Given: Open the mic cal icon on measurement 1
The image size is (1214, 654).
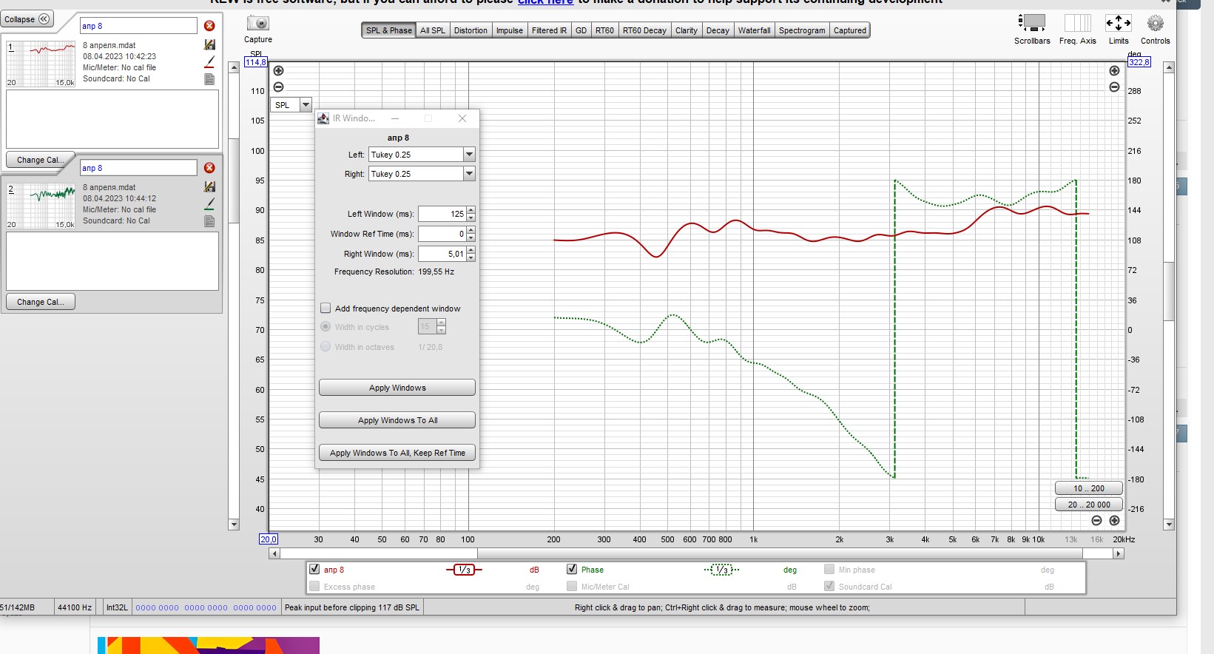Looking at the screenshot, I should (209, 45).
